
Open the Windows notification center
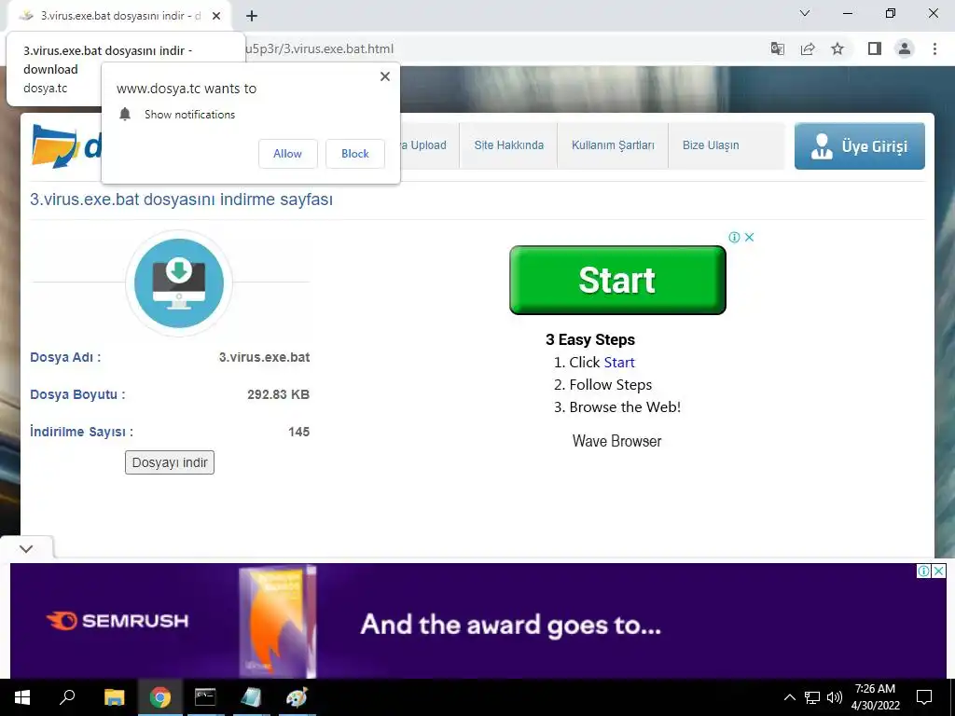point(924,697)
